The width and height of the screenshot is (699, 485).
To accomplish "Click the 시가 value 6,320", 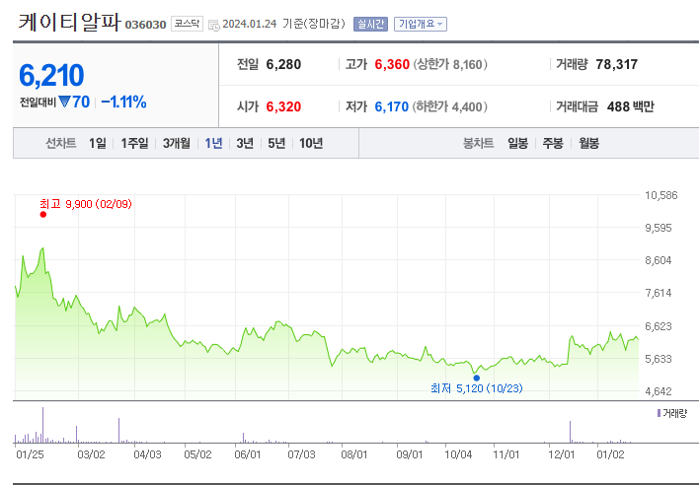I will pos(283,106).
